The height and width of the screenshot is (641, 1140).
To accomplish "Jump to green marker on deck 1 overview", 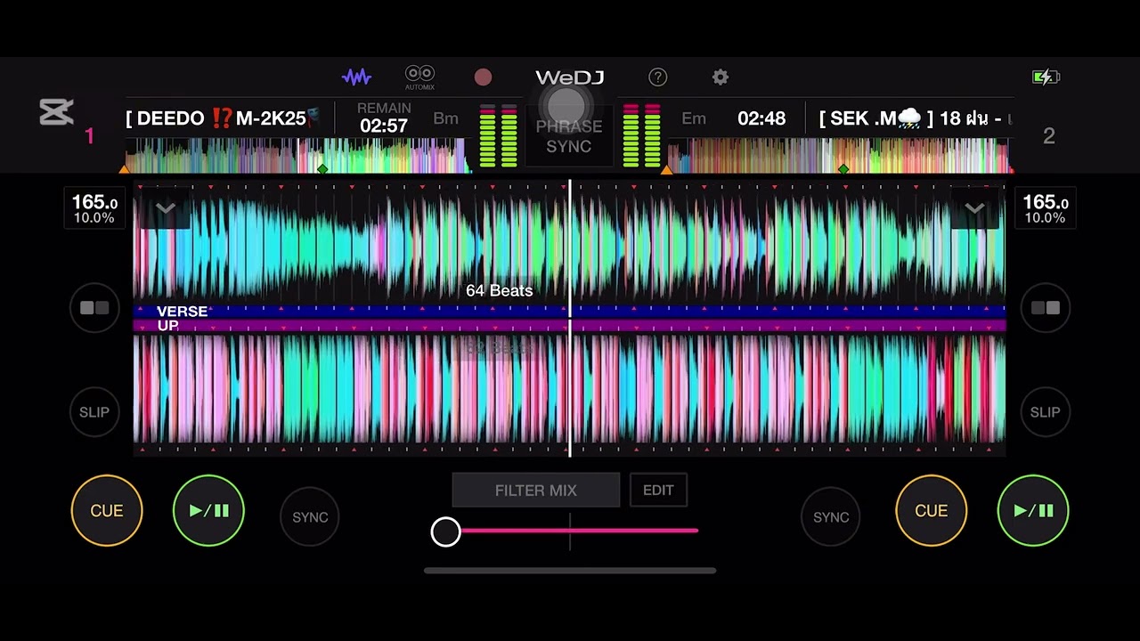I will pyautogui.click(x=322, y=168).
